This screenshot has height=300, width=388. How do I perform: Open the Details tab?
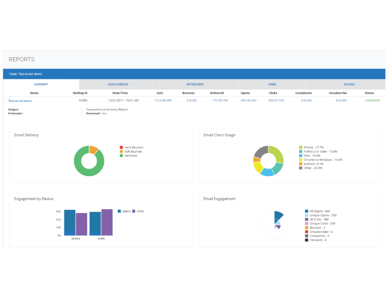(349, 84)
